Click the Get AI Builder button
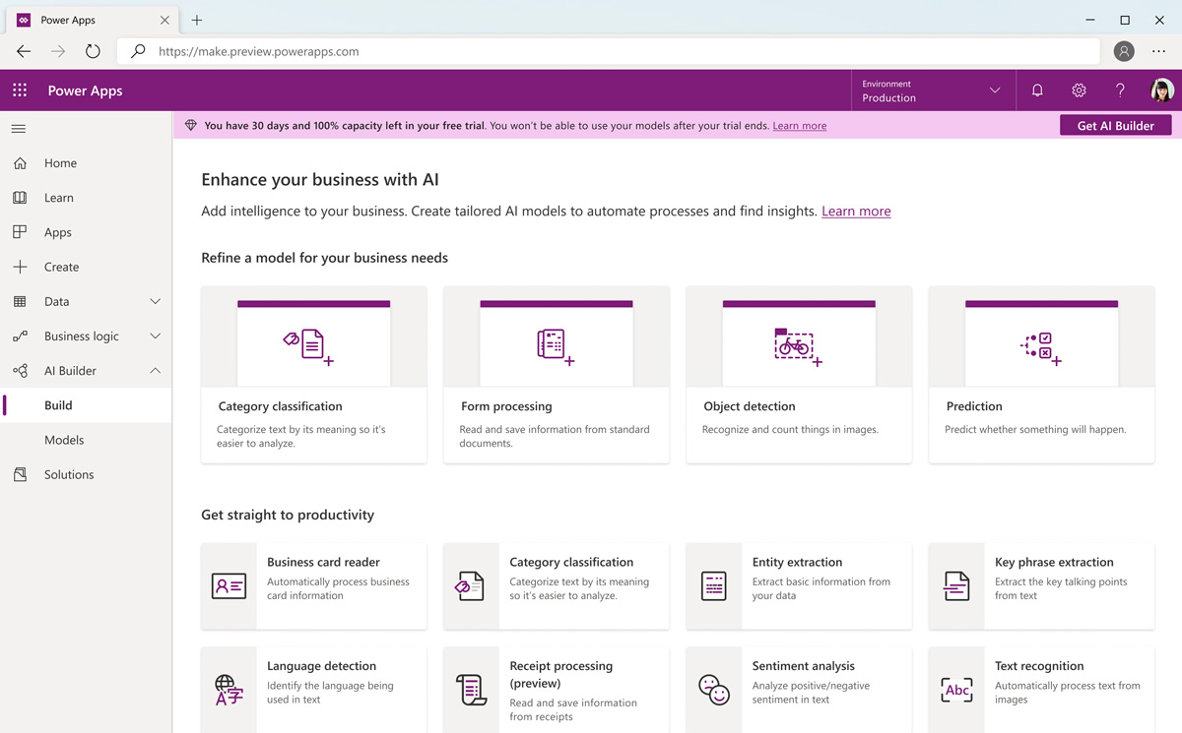The width and height of the screenshot is (1182, 733). pos(1115,125)
